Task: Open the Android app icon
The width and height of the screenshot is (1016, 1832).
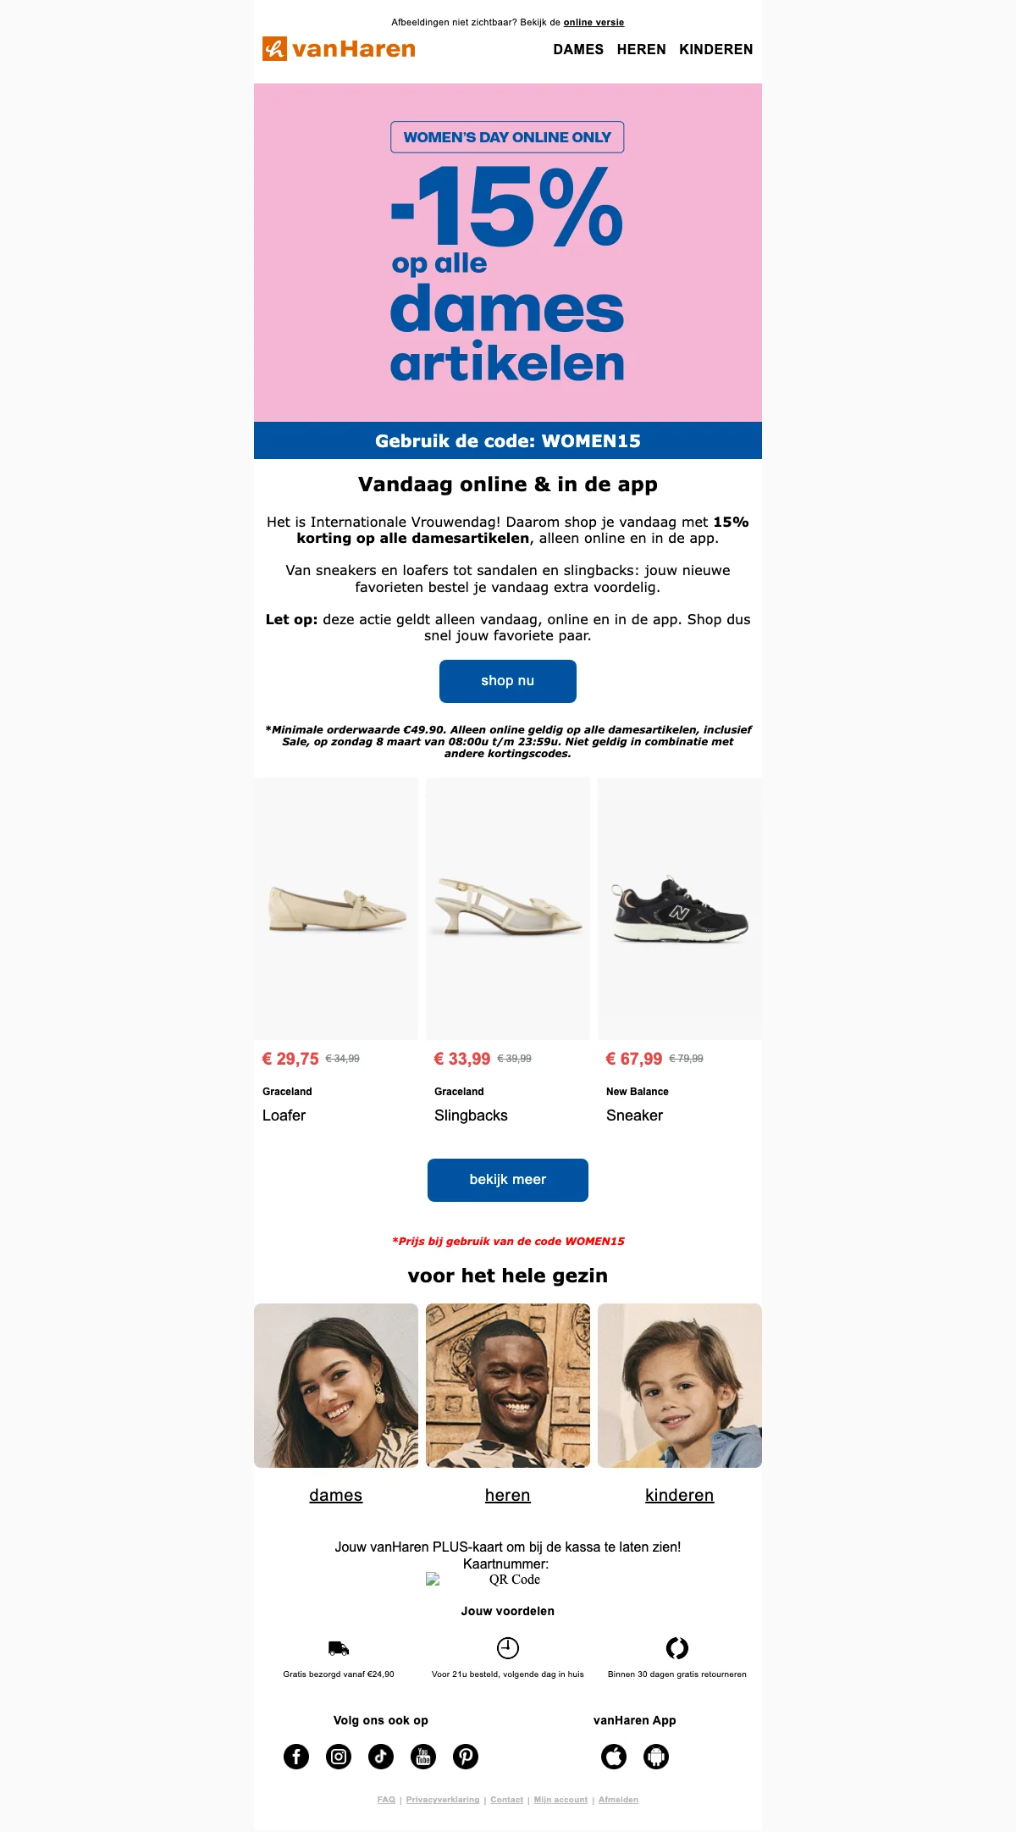Action: click(x=656, y=1757)
